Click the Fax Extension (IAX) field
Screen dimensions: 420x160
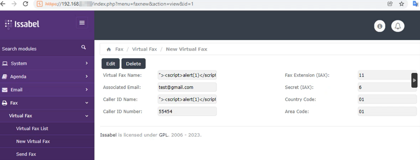[x=387, y=75]
